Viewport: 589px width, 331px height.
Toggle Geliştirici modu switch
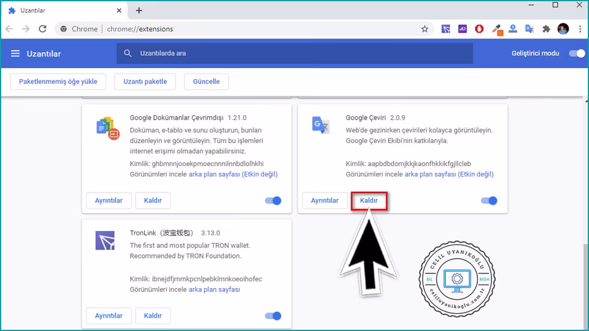point(577,53)
